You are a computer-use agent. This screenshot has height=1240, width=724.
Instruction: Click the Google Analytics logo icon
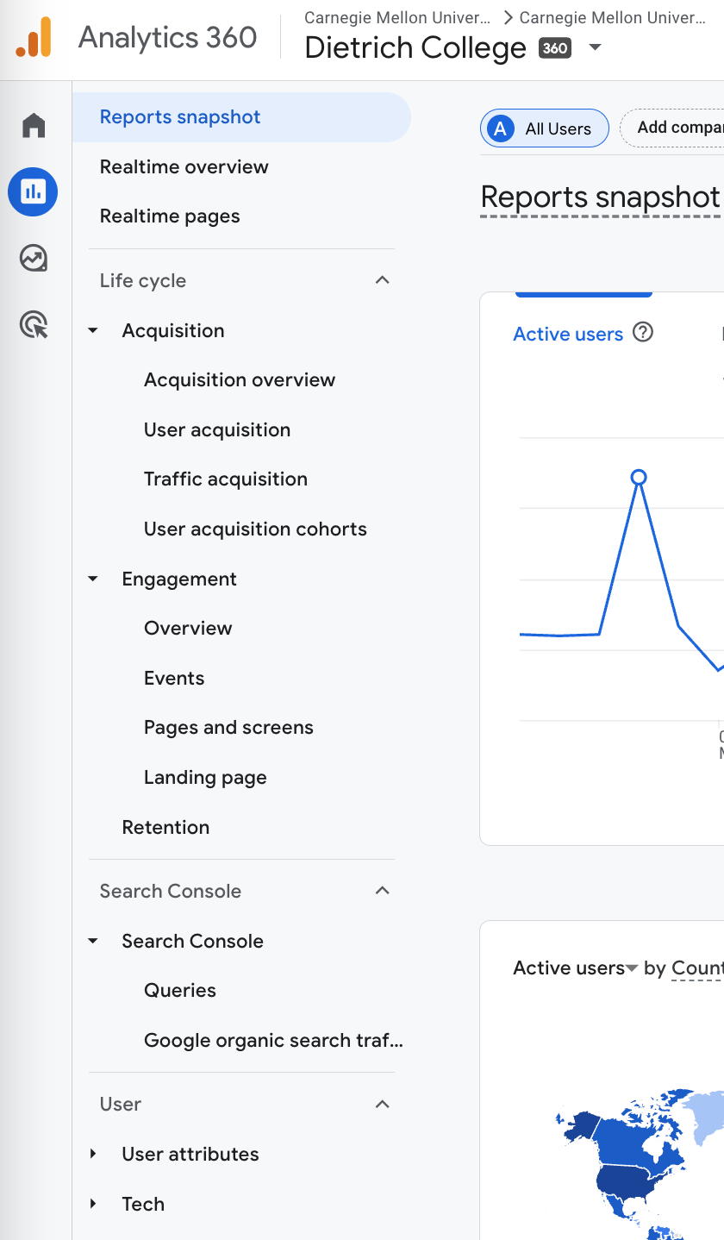34,38
